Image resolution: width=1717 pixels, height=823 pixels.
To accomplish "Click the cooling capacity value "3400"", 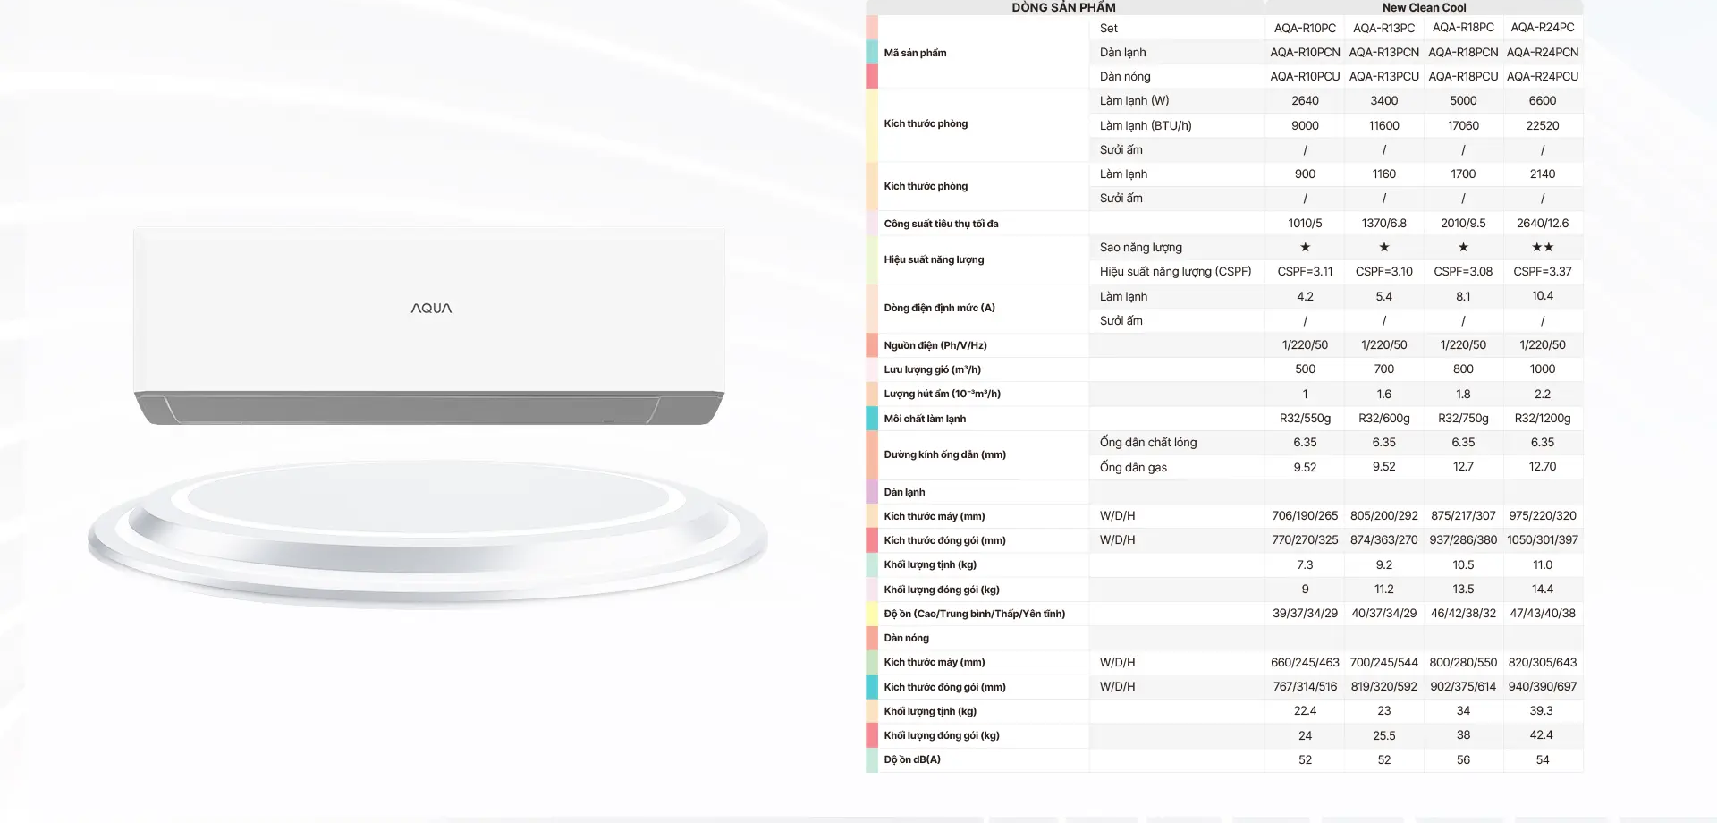I will tap(1383, 100).
